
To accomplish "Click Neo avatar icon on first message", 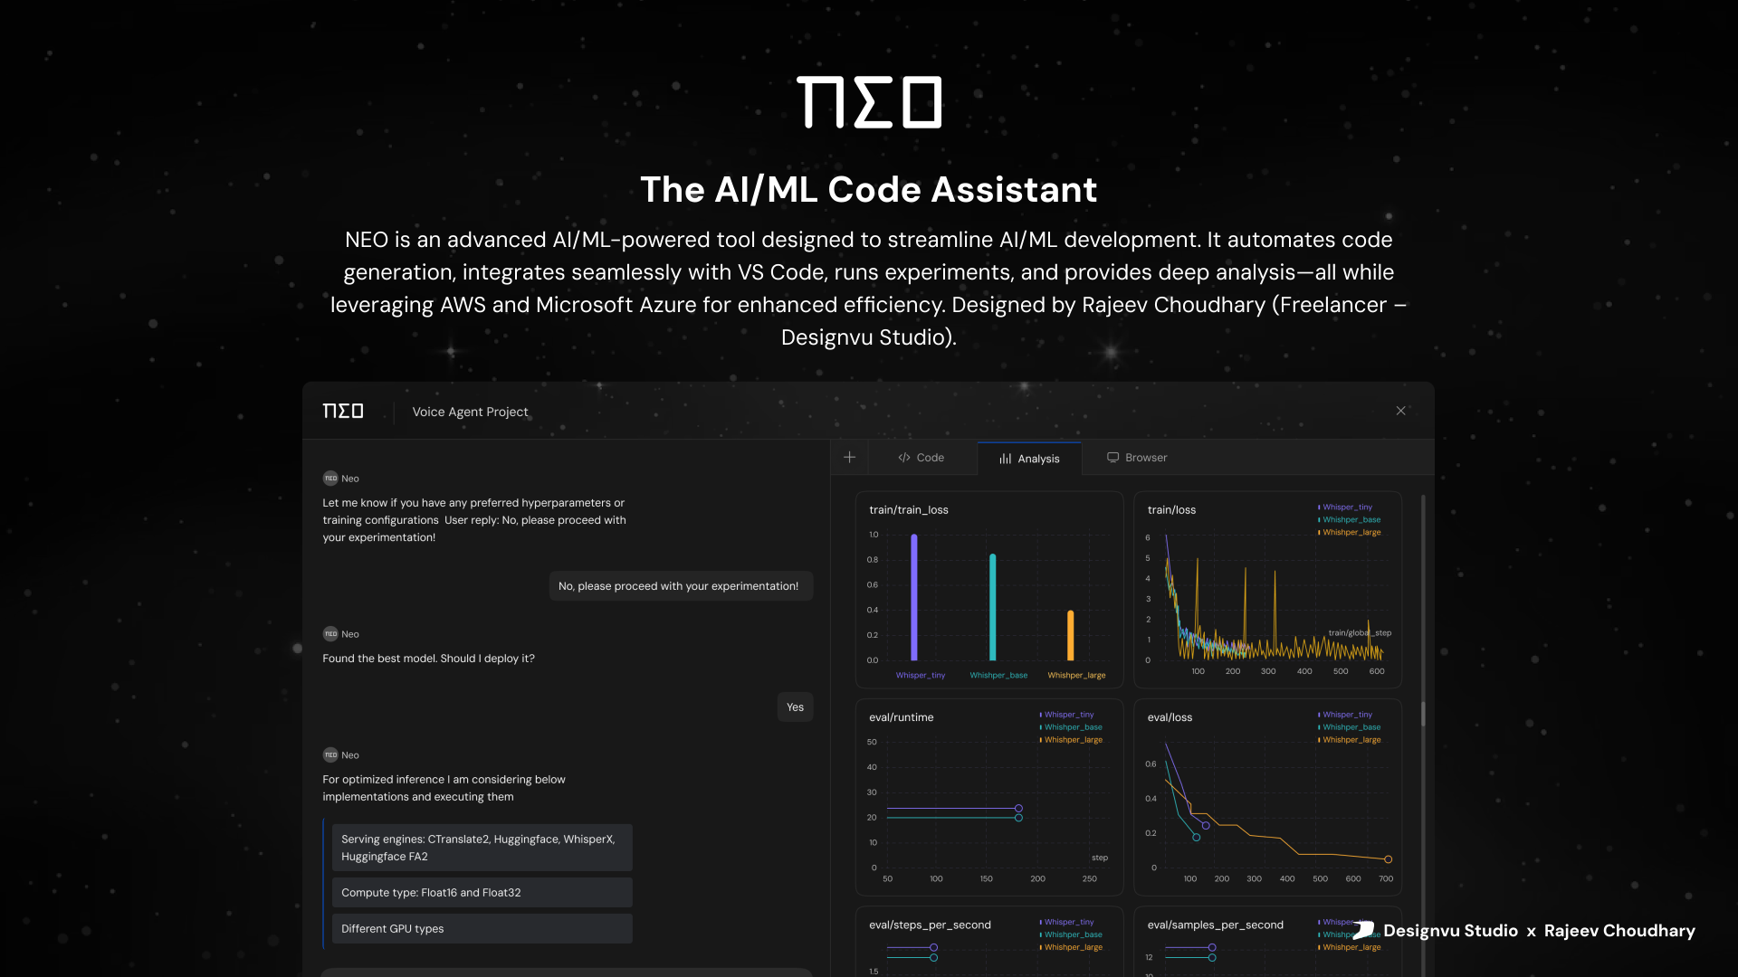I will click(x=330, y=479).
